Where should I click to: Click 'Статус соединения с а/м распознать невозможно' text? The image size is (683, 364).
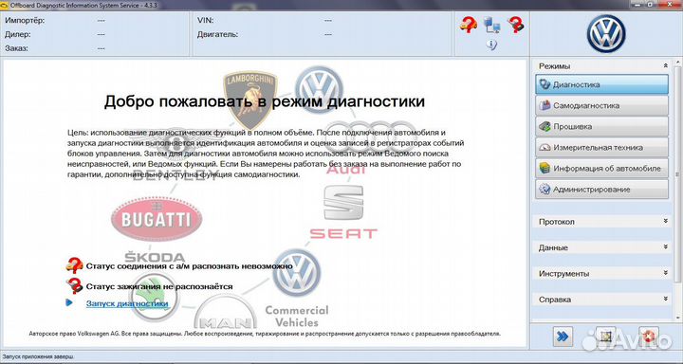(189, 265)
